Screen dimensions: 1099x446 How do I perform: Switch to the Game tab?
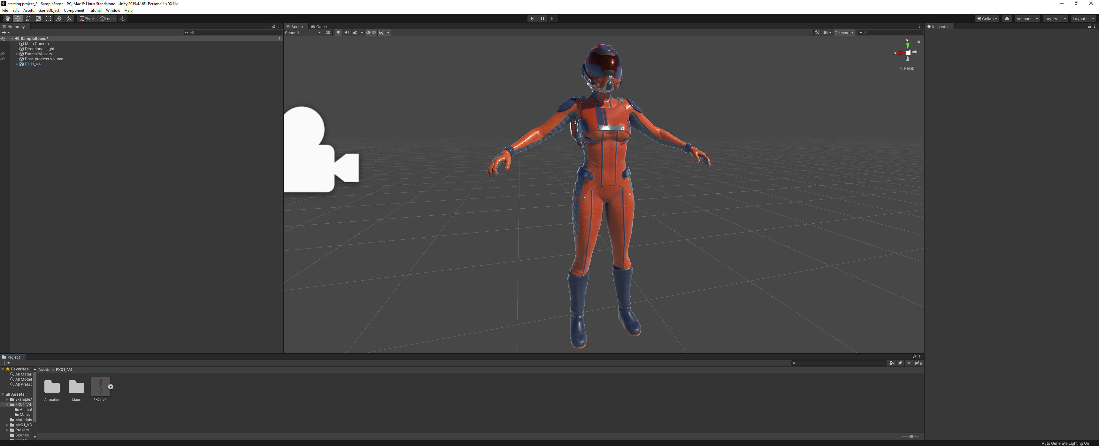319,27
